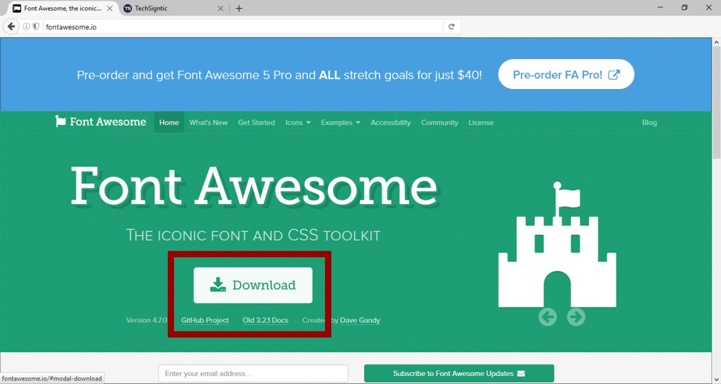Click the fontawesome.io address bar
The height and width of the screenshot is (384, 721).
click(243, 27)
